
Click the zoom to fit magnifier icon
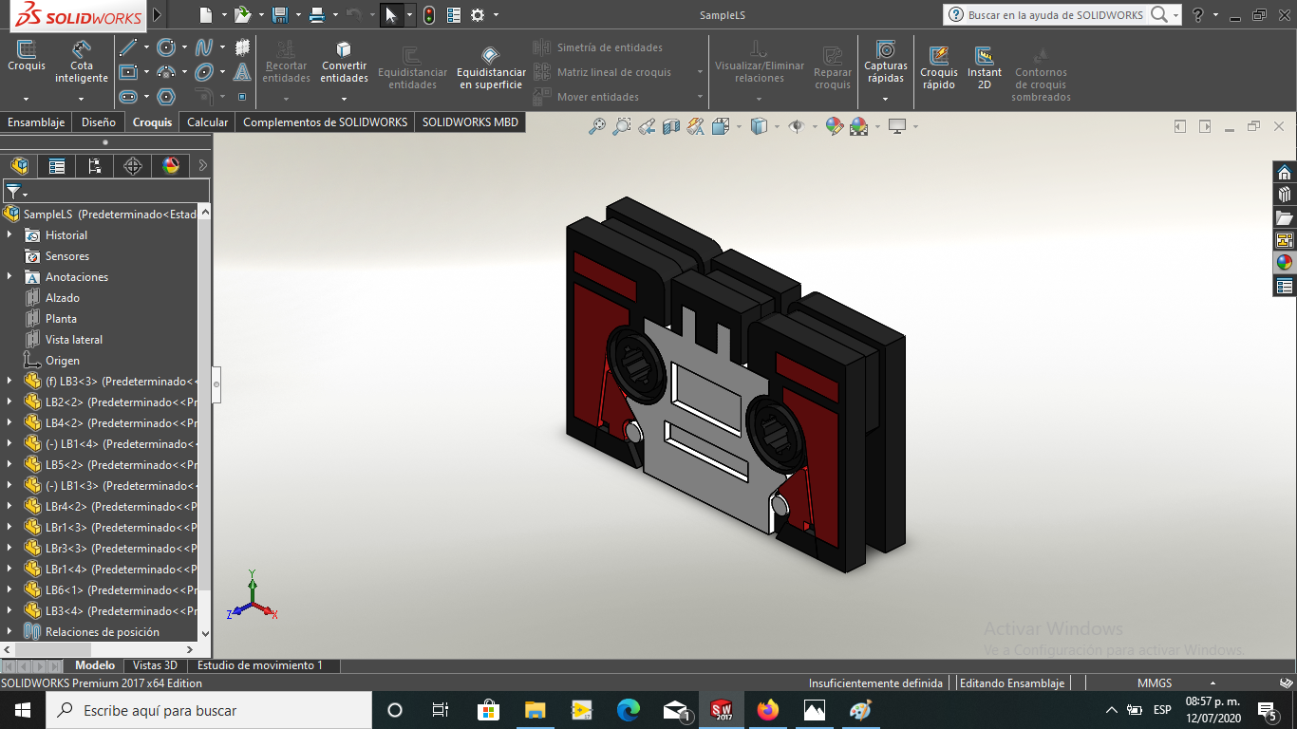point(596,126)
